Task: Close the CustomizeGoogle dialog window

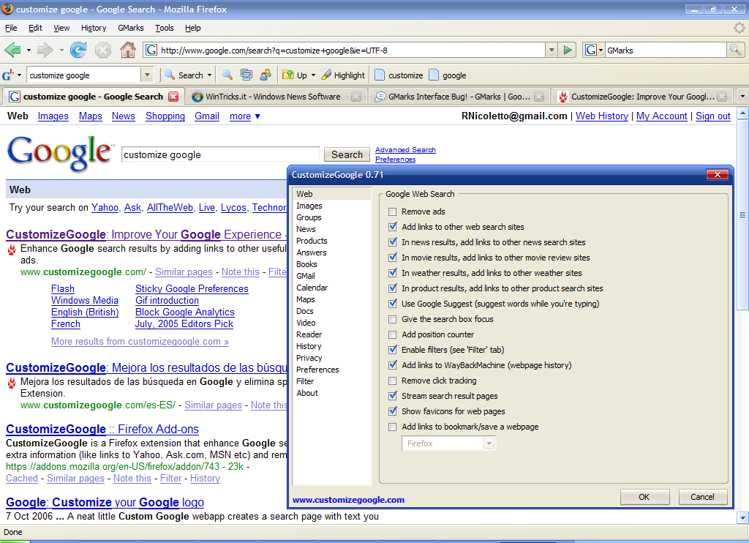Action: click(718, 174)
